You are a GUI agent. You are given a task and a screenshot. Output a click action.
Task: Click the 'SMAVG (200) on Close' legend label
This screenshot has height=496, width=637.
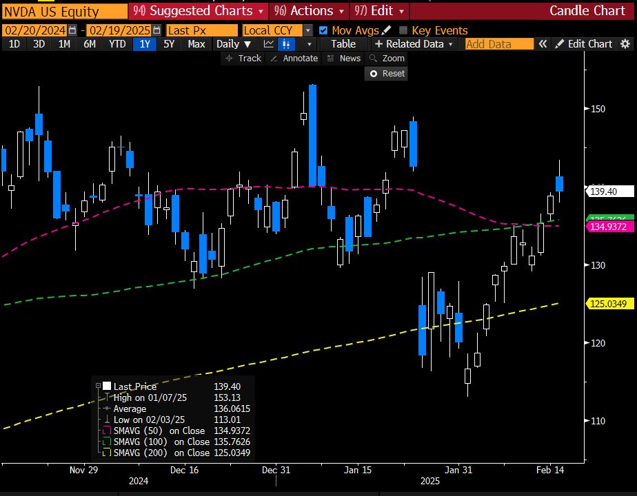[161, 452]
